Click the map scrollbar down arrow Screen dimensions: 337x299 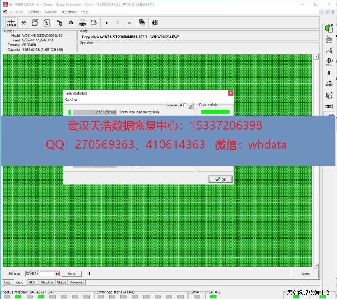317,266
